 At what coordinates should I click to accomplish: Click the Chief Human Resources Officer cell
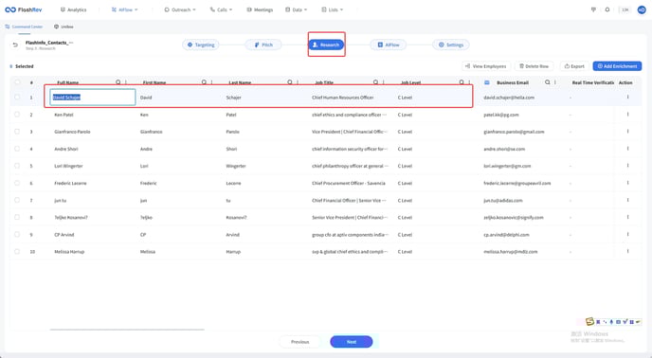point(343,98)
